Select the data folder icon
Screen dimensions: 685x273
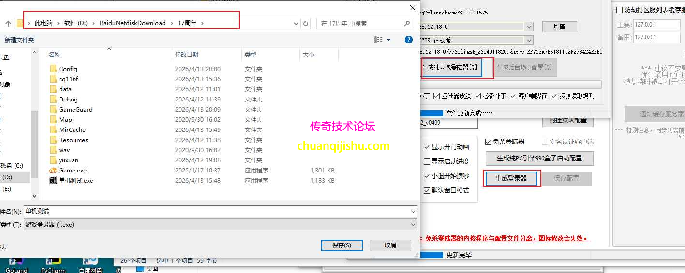pyautogui.click(x=53, y=89)
